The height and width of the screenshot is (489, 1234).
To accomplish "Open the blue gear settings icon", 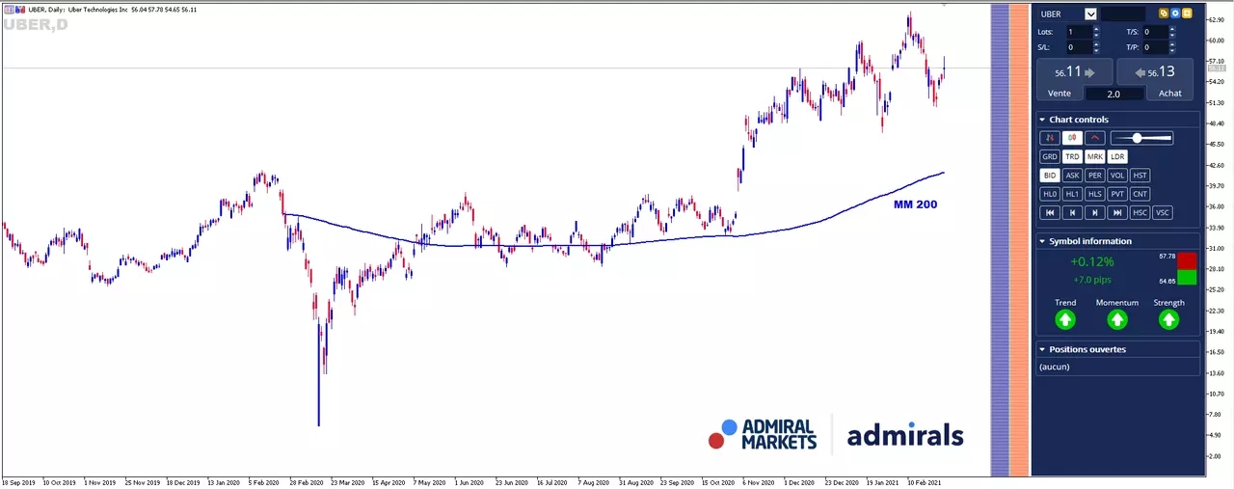I will click(x=1175, y=14).
